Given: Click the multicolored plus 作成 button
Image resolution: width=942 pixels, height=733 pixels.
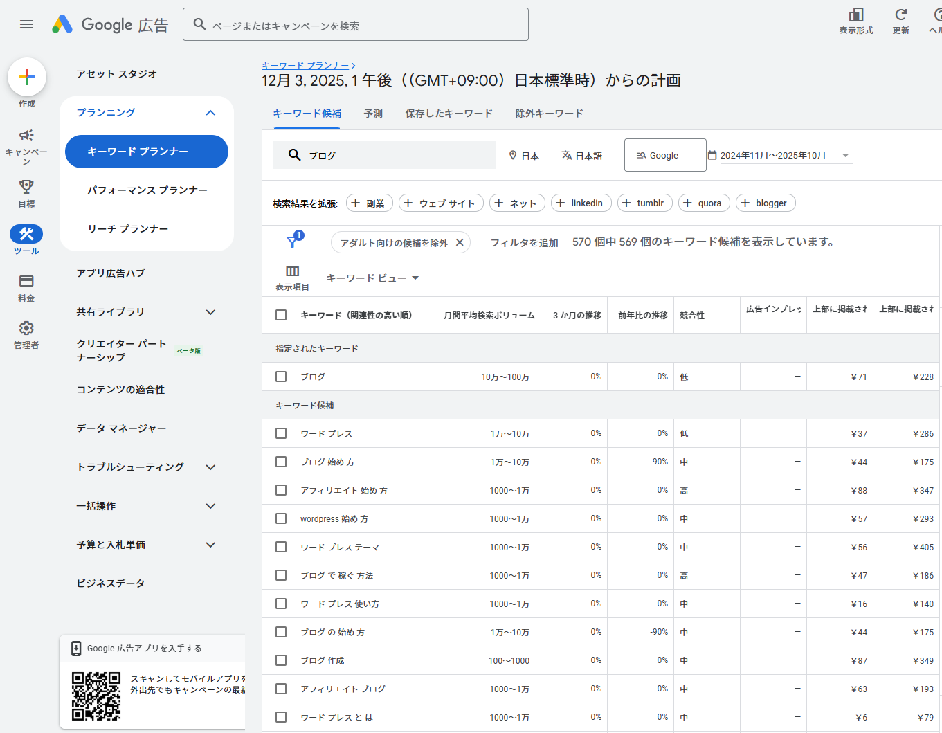Looking at the screenshot, I should point(27,77).
